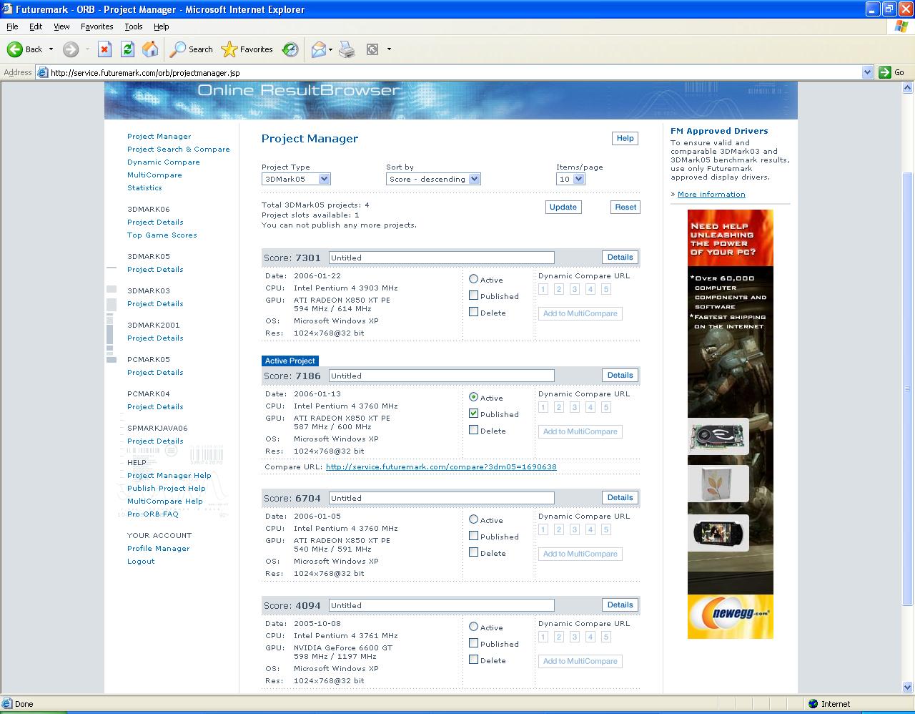
Task: Click the Untitled name field for score 7186
Action: (x=442, y=376)
